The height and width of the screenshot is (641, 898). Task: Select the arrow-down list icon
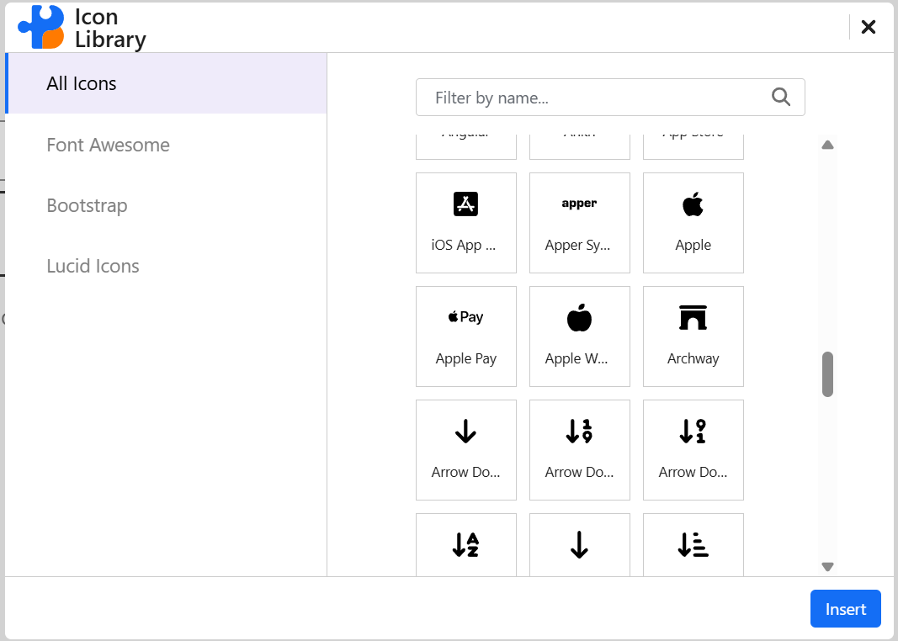tap(693, 544)
